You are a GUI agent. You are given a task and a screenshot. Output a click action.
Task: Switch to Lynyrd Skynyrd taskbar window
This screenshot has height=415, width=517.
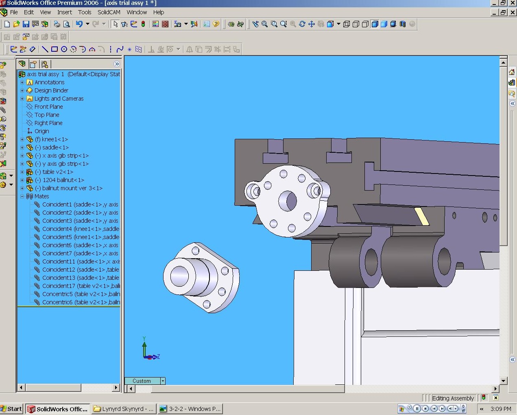123,409
